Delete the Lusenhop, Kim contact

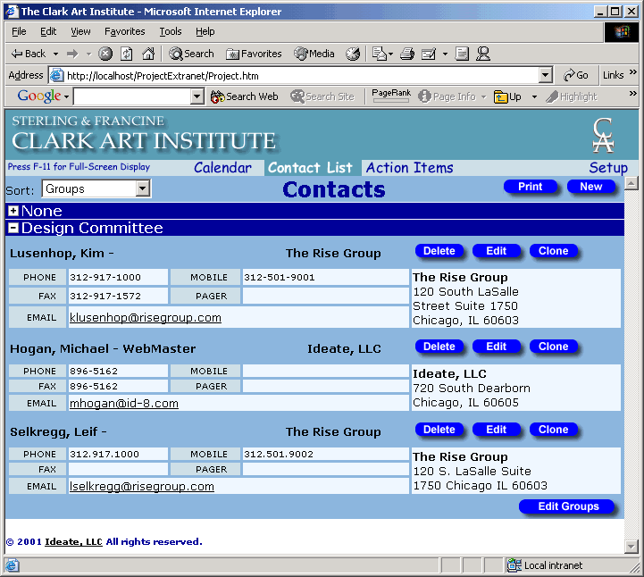click(x=439, y=251)
